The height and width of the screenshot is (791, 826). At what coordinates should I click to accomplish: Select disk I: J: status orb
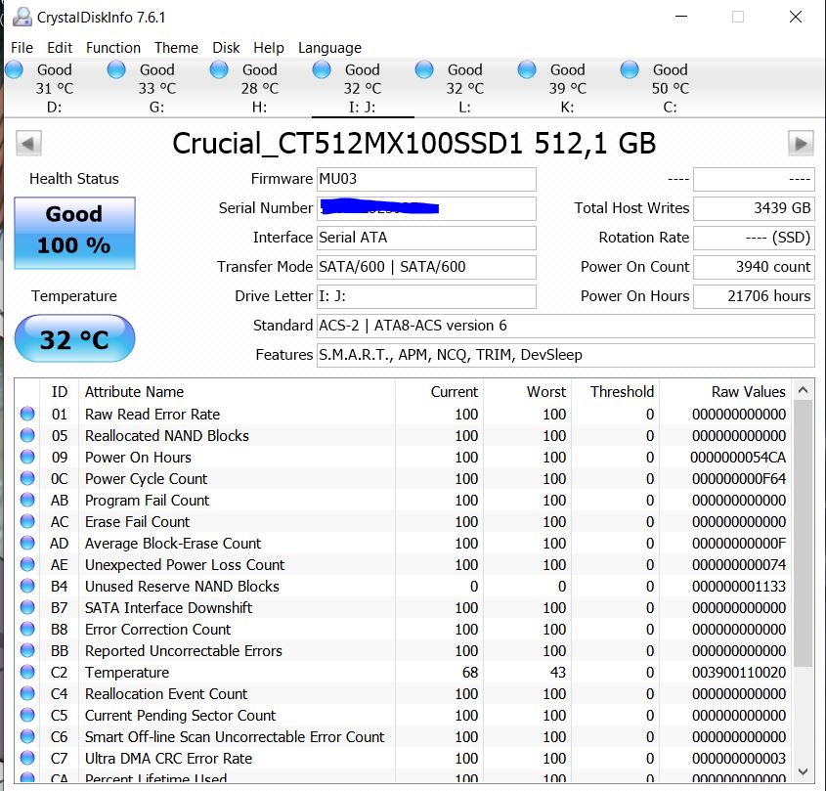coord(322,69)
